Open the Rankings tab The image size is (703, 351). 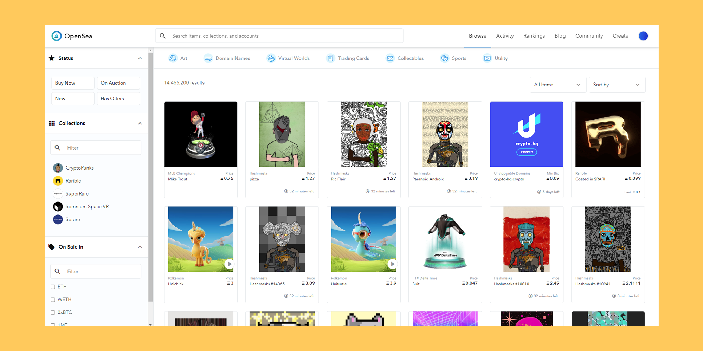pyautogui.click(x=534, y=36)
